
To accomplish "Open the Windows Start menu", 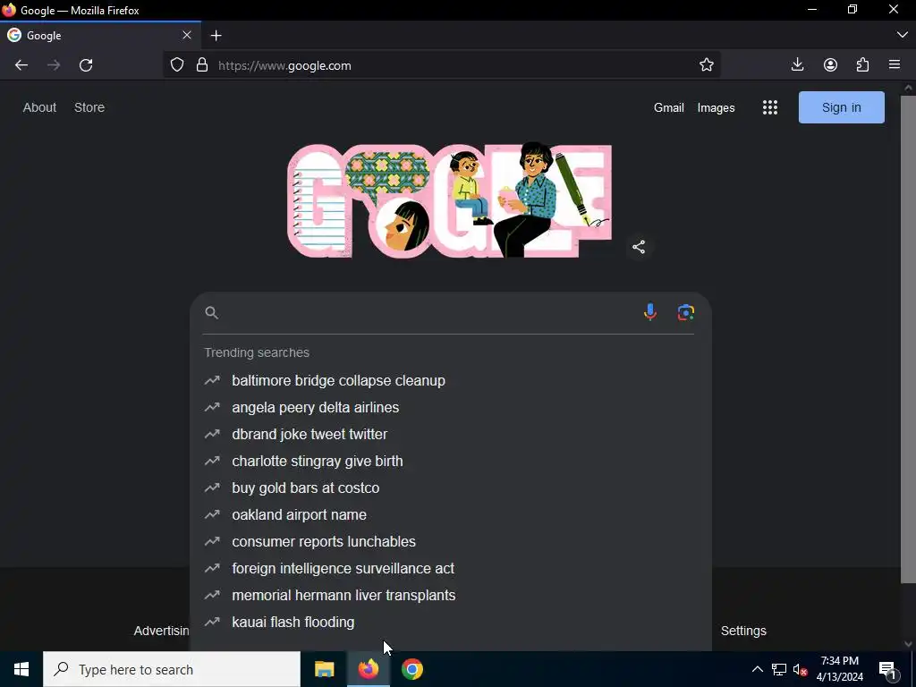I will (x=21, y=669).
